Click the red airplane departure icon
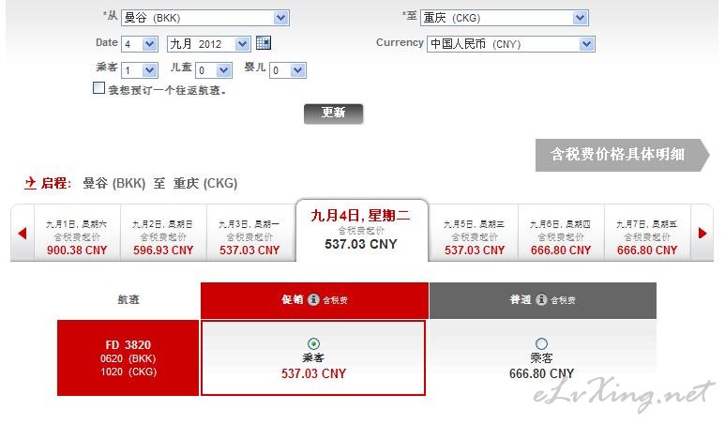Viewport: 725px width, 425px height. pyautogui.click(x=30, y=183)
